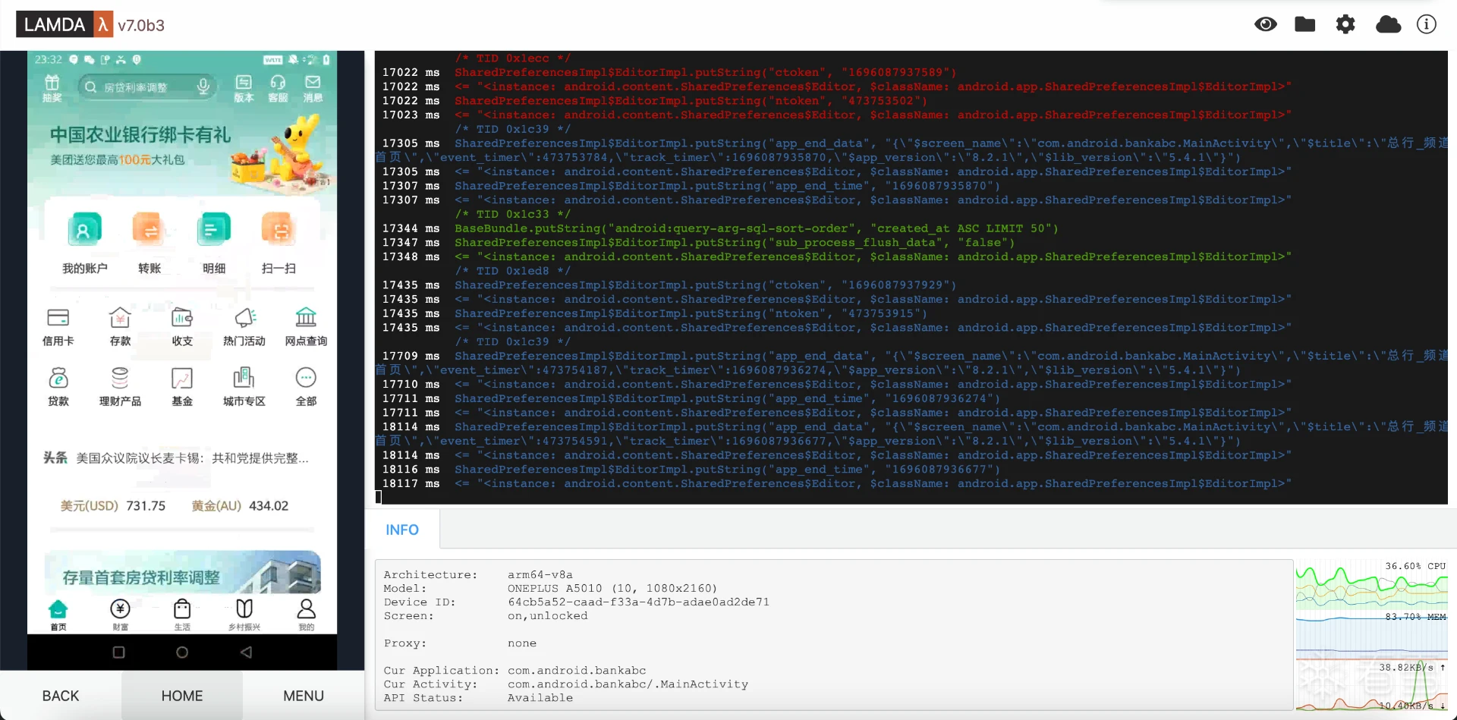Switch to 我的 bottom tab
Image resolution: width=1457 pixels, height=720 pixels.
[306, 615]
